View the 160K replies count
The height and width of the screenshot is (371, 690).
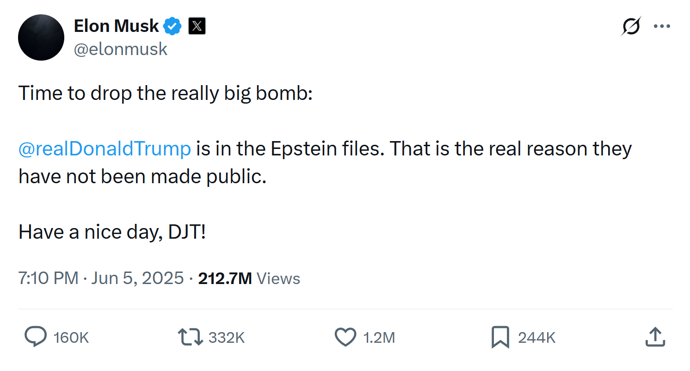coord(71,337)
